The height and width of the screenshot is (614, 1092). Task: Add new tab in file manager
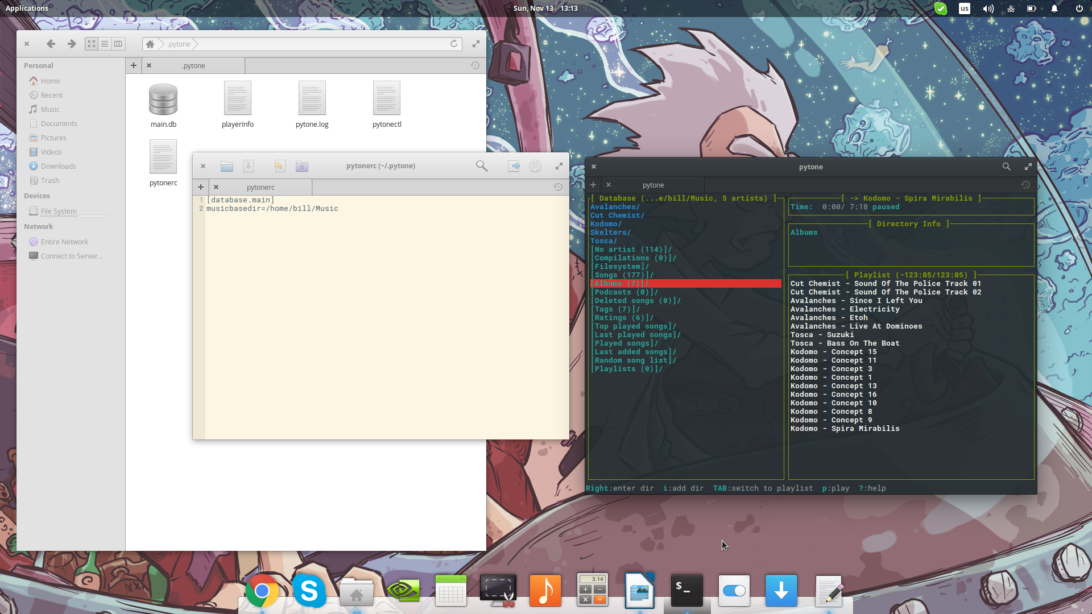click(134, 65)
